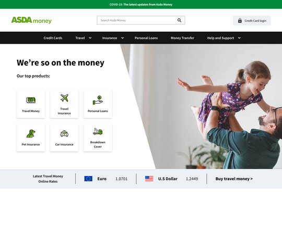Click the U.S Dollar currency label
Viewport: 282px width, 225px height.
coord(168,179)
